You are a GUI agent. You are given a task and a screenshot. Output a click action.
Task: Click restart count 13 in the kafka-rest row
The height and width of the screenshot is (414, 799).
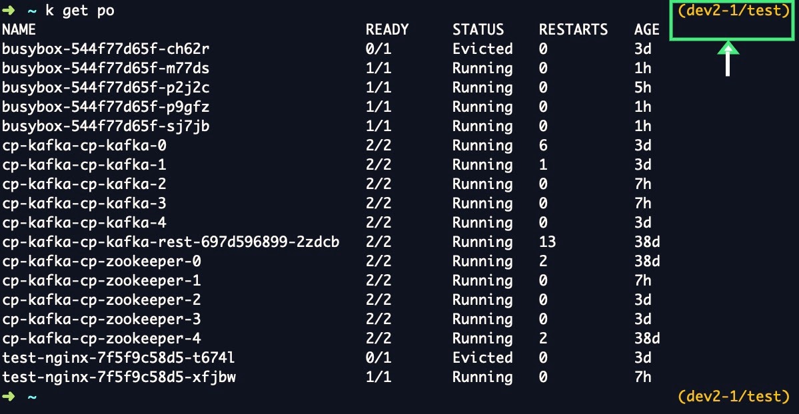point(547,242)
